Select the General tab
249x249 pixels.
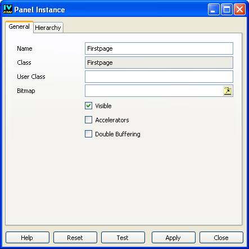point(19,26)
